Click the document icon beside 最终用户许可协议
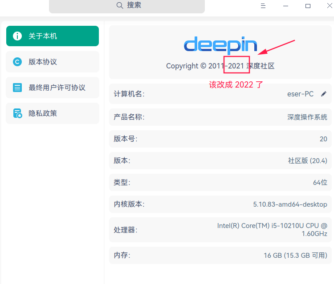This screenshot has width=334, height=284. (x=17, y=88)
